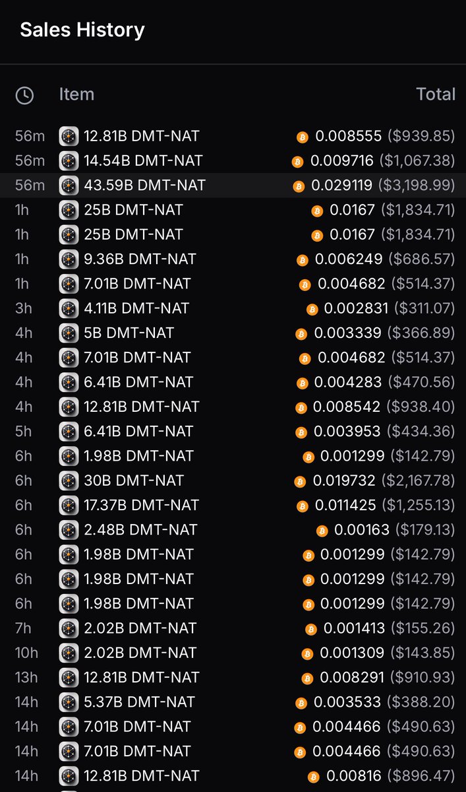Viewport: 466px width, 792px height.
Task: Click the Bitcoin icon next to 0.009716
Action: tap(297, 162)
